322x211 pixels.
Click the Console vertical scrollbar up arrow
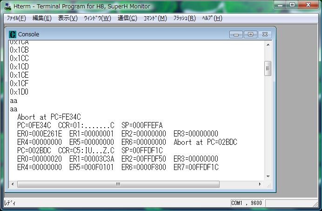(268, 45)
